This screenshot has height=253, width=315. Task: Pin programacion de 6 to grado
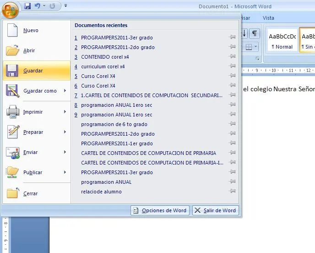(x=232, y=124)
